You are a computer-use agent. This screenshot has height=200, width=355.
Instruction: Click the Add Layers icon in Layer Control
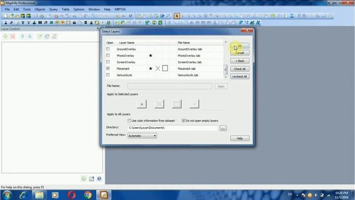6,36
